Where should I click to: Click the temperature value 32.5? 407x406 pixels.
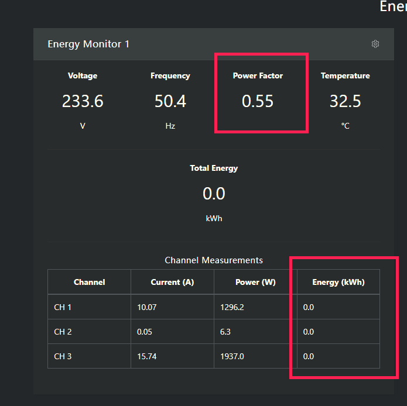tap(346, 101)
